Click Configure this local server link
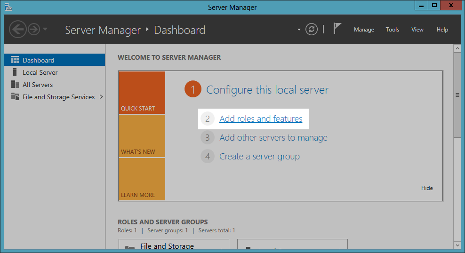 pyautogui.click(x=267, y=90)
